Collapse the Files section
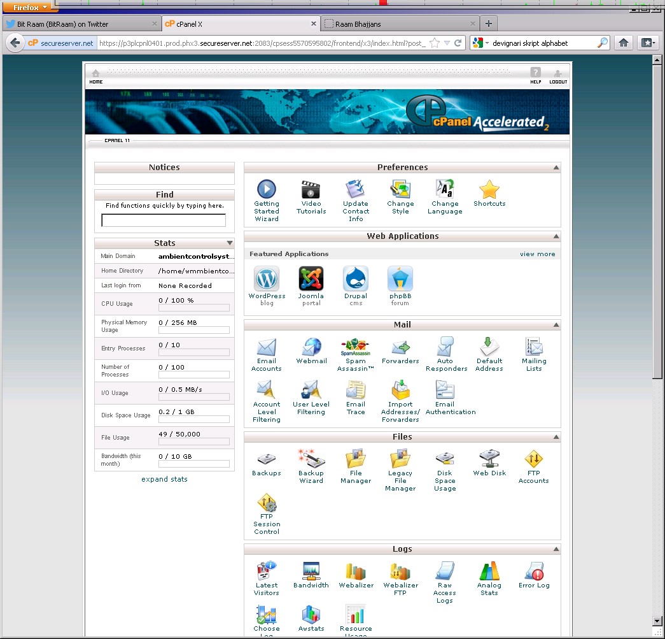 [x=556, y=437]
